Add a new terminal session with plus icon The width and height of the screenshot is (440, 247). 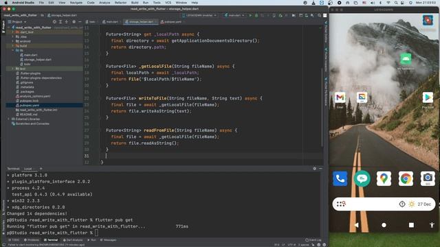point(41,169)
